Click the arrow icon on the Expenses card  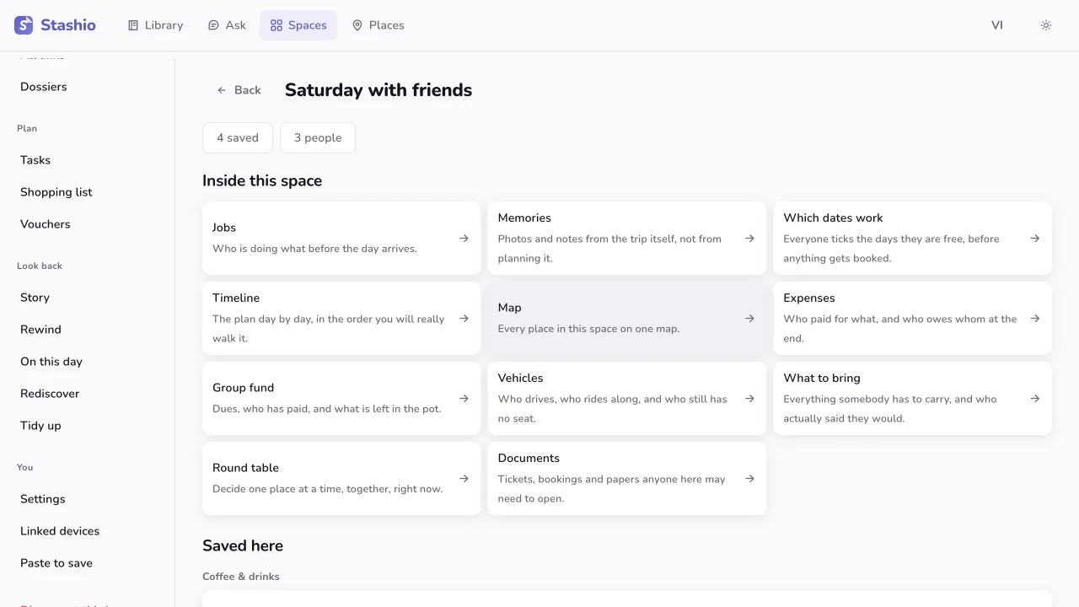click(x=1035, y=319)
